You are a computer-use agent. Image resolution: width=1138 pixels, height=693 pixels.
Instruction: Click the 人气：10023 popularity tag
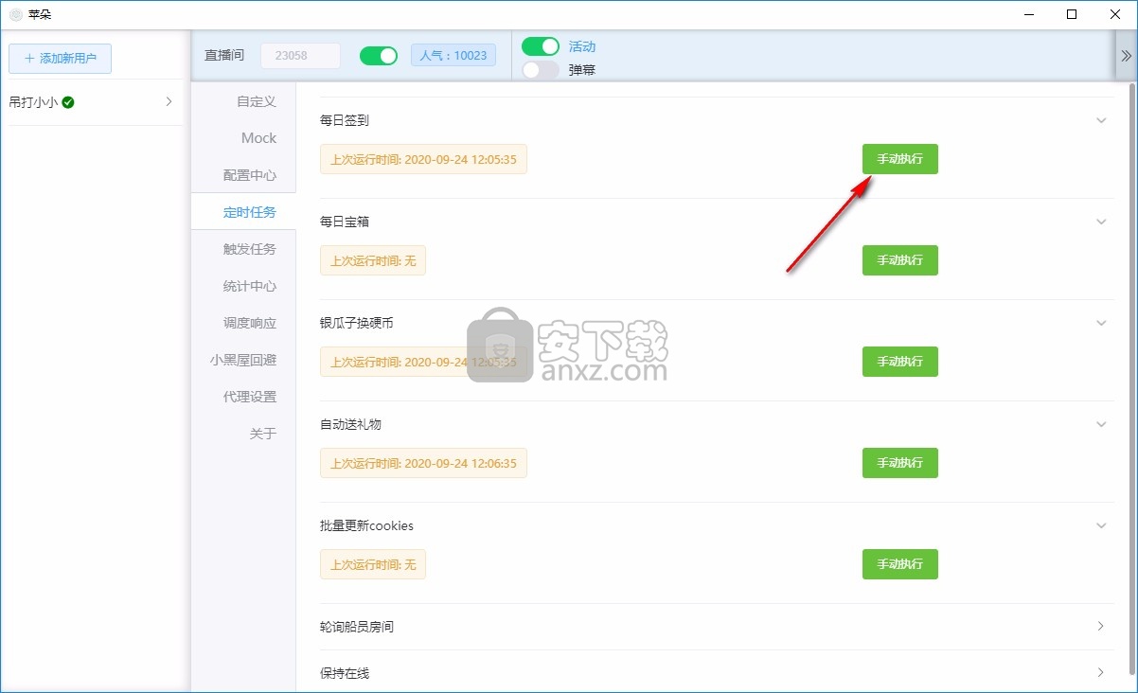coord(453,56)
